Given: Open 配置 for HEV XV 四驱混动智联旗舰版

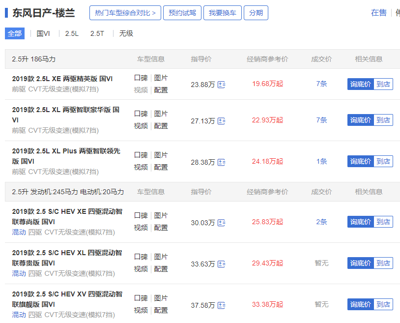Looking at the screenshot, I should (x=161, y=311).
